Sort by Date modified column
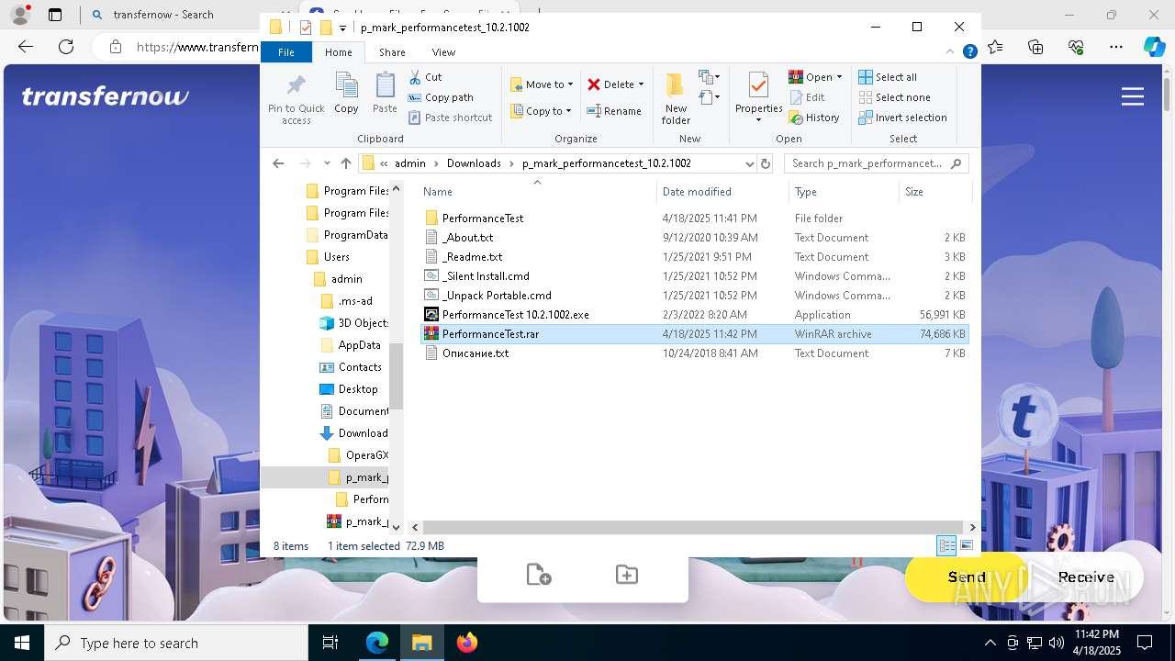This screenshot has width=1175, height=661. tap(722, 192)
